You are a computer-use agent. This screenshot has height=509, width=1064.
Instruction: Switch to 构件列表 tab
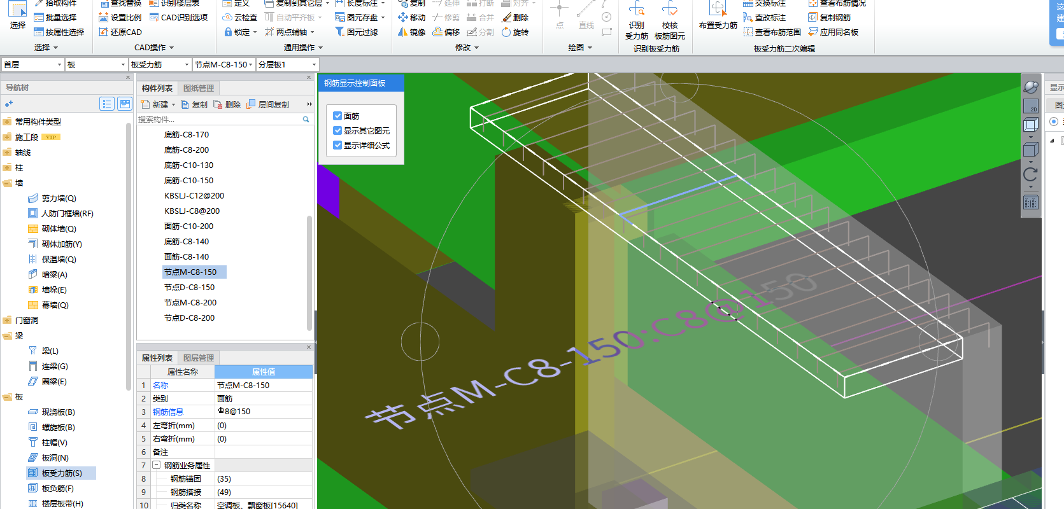pos(157,88)
